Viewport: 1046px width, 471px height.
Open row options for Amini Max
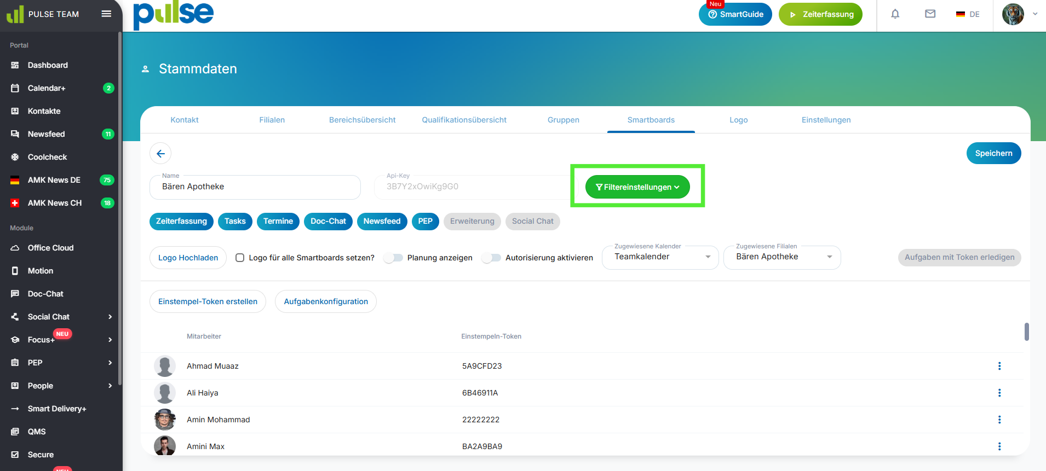999,446
